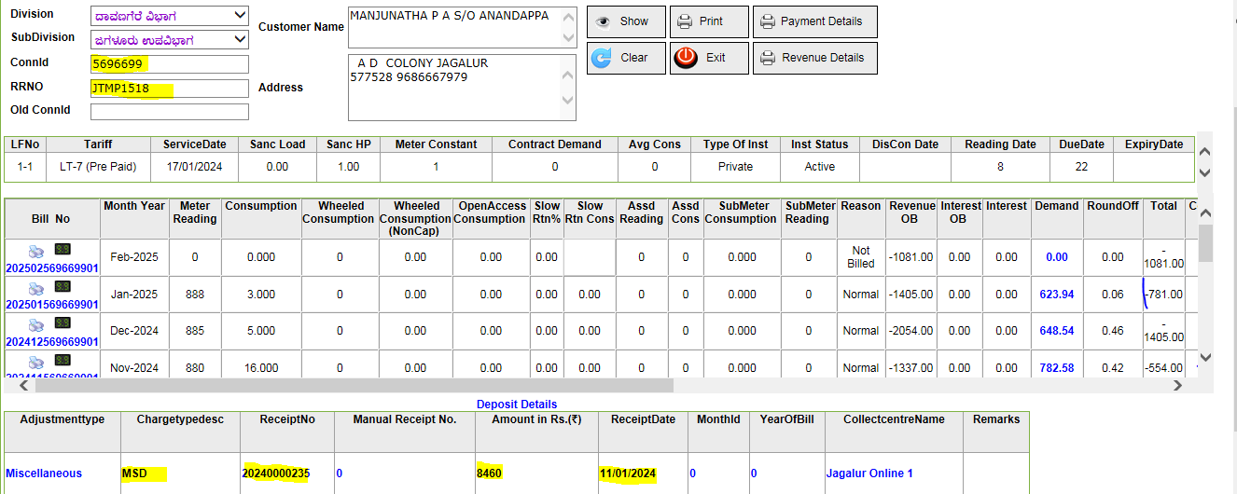The width and height of the screenshot is (1237, 494).
Task: Click the up arrow of the bill table scrollbar
Action: (1205, 213)
